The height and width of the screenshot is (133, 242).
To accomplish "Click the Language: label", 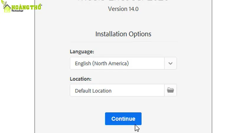I will point(82,51).
